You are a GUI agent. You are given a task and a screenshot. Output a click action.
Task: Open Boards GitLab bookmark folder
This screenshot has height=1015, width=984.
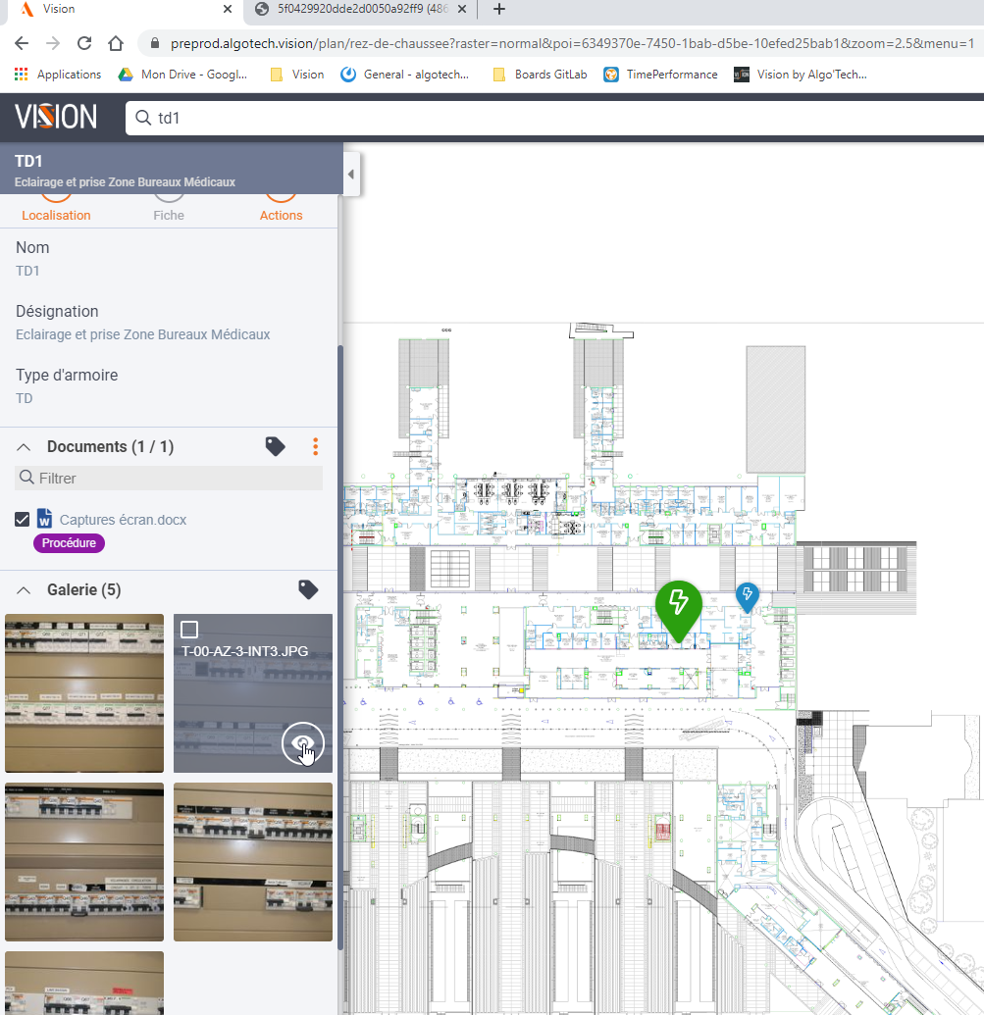(540, 75)
